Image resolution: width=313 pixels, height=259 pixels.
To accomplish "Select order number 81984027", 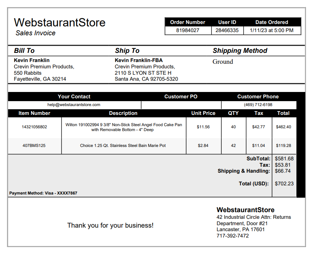I will [188, 30].
